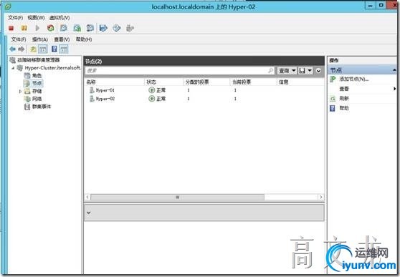Click the magnifier search icon

pyautogui.click(x=271, y=71)
